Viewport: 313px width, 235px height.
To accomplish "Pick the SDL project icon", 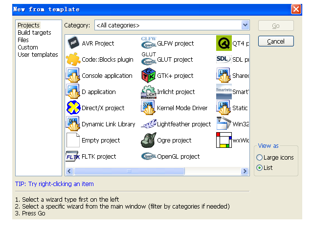I will 224,59.
